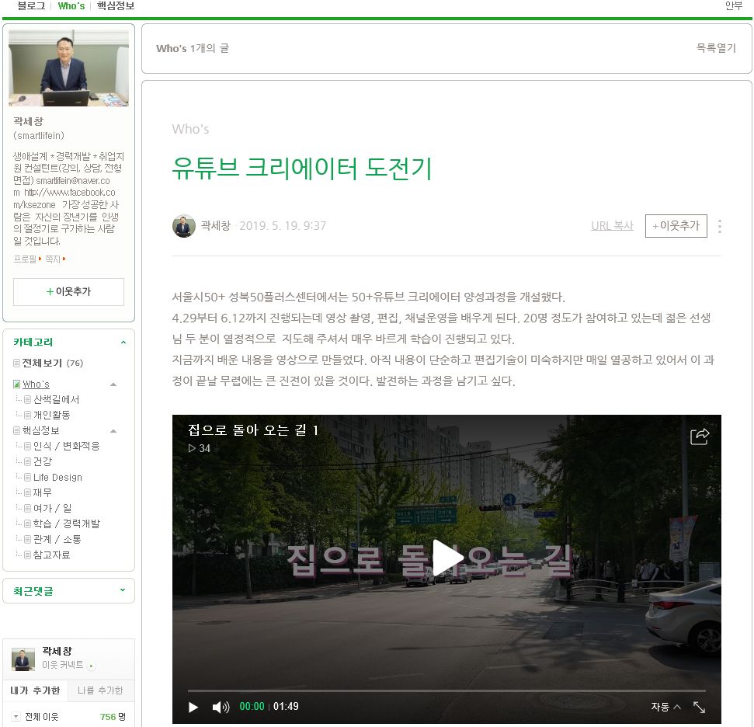Click the 프로필 link
Screen dimensions: 754x727
[25, 259]
